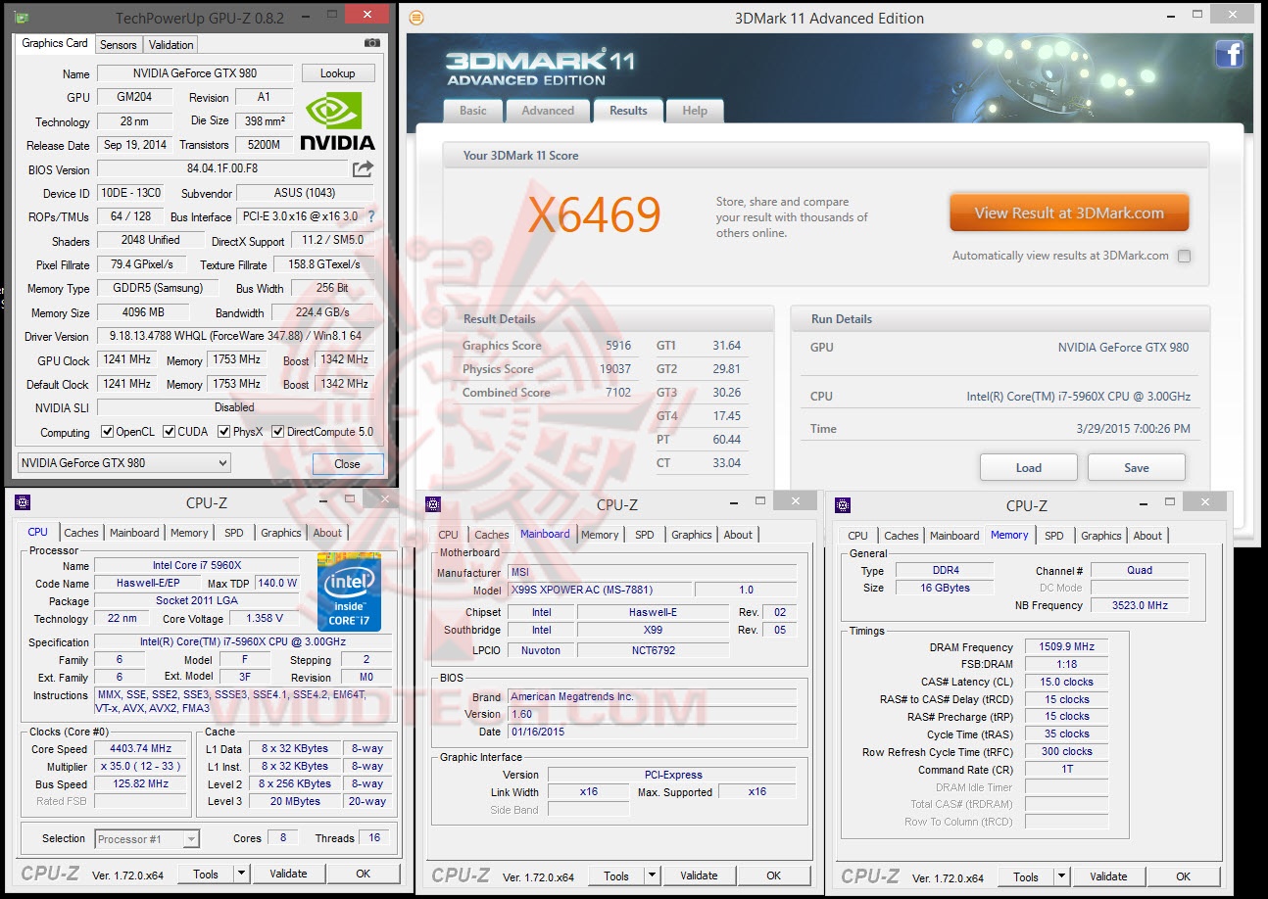The width and height of the screenshot is (1268, 899).
Task: Open the Processor #1 selection dropdown
Action: click(147, 838)
